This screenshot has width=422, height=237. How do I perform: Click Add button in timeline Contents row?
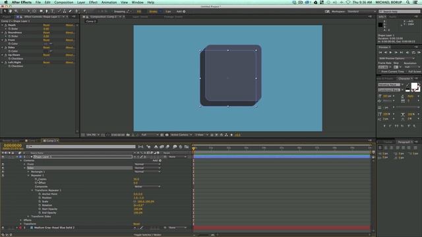(x=157, y=161)
